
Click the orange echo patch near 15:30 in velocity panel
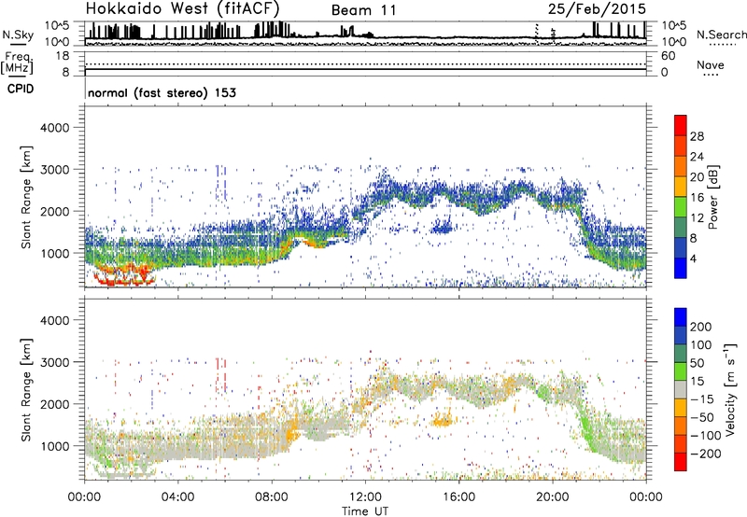click(x=444, y=420)
